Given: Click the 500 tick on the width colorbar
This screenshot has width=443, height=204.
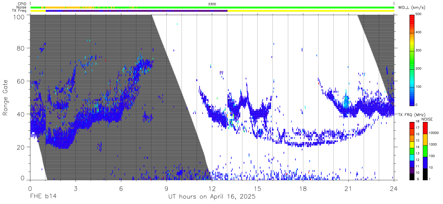Looking at the screenshot, I should 418,14.
